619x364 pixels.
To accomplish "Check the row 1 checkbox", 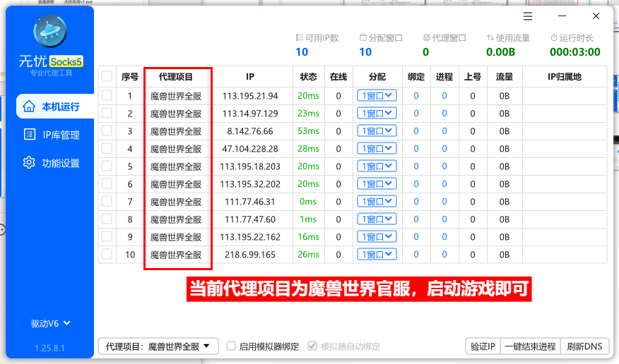I will (107, 95).
